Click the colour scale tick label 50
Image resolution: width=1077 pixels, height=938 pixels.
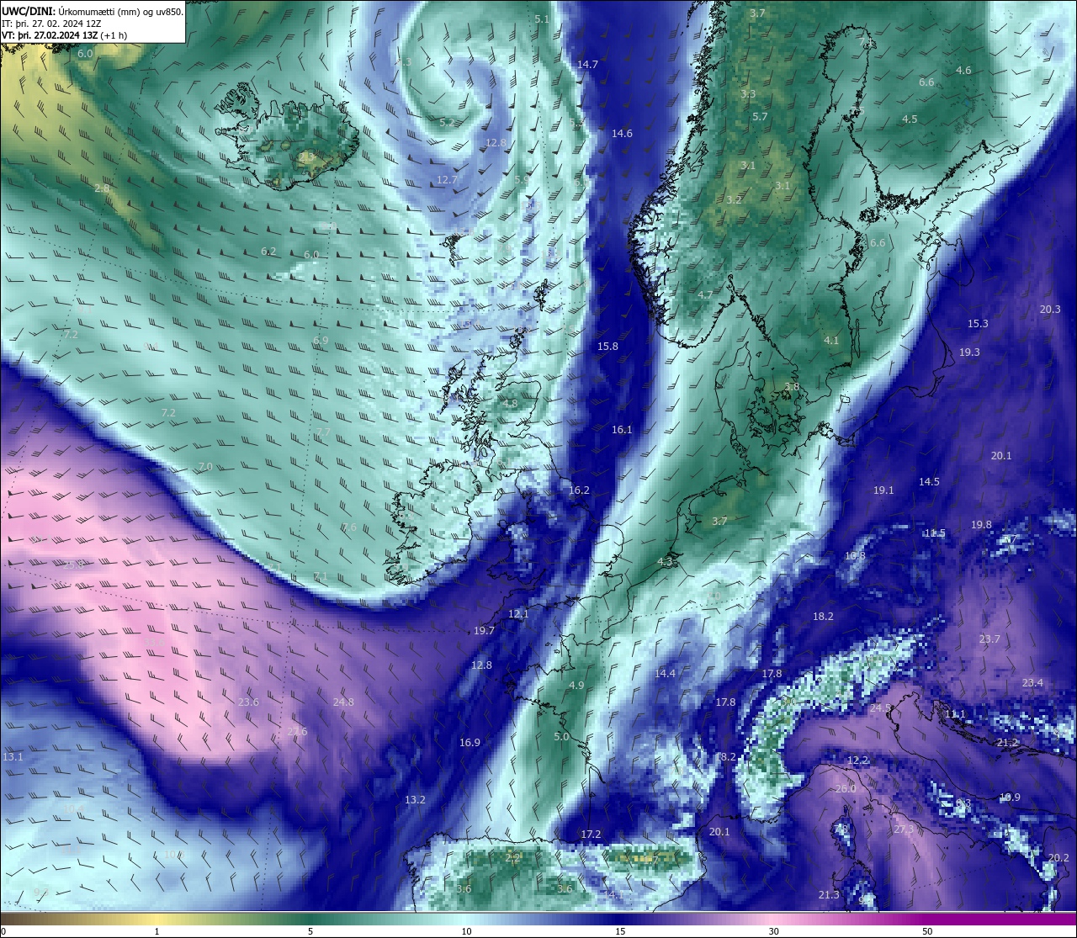[927, 931]
